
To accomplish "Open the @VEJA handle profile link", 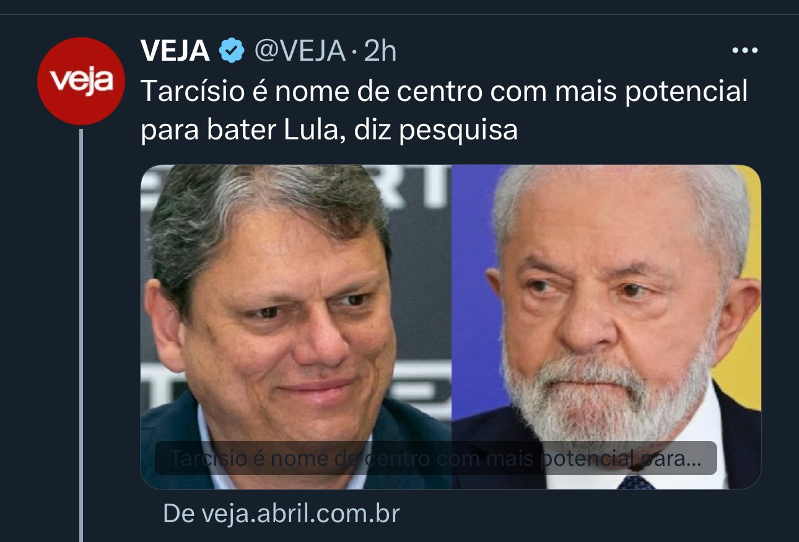I will tap(300, 51).
